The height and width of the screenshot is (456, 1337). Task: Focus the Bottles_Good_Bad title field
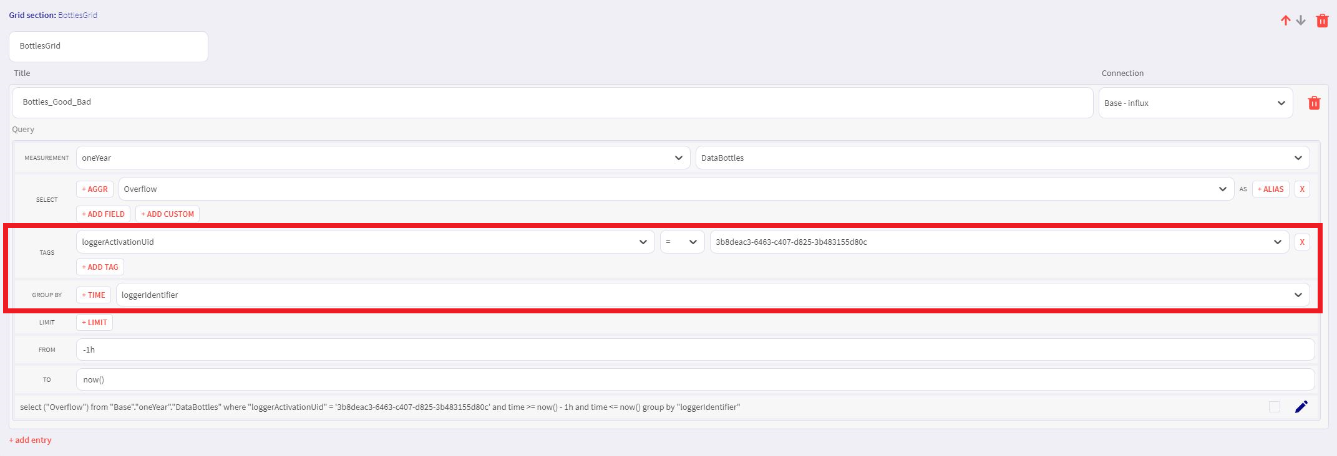[x=553, y=103]
